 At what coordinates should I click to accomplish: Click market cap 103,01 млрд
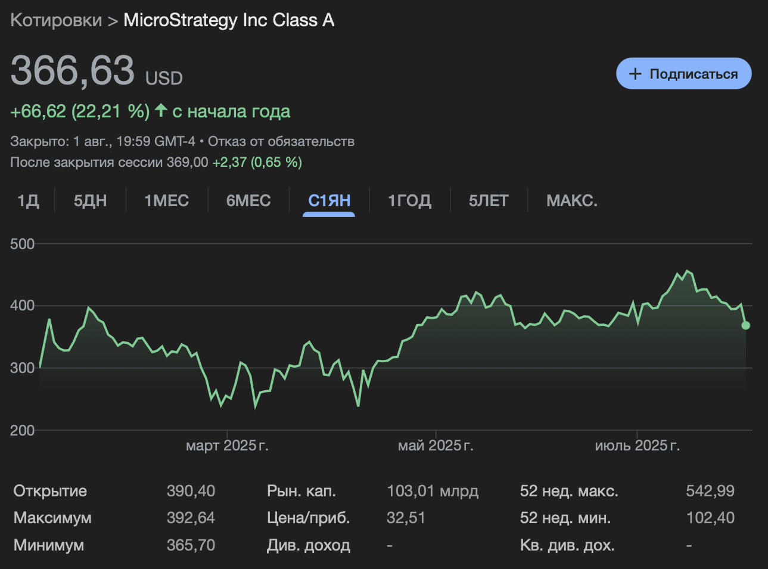433,491
